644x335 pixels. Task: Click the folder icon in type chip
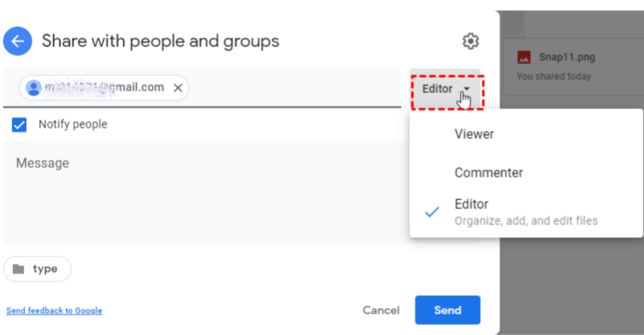(x=19, y=269)
